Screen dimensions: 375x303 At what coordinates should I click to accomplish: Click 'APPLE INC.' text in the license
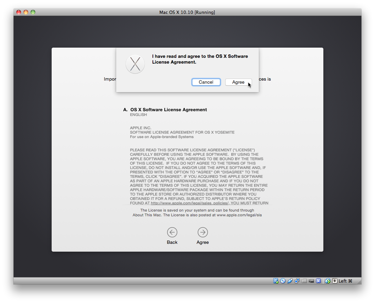coord(141,128)
